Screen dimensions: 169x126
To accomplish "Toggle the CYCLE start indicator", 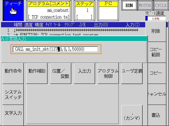I will (x=161, y=5).
